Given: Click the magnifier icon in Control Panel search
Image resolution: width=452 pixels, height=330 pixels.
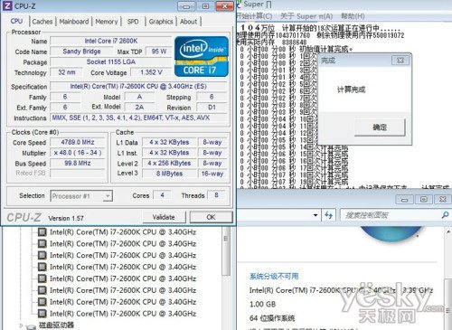Looking at the screenshot, I should (x=445, y=215).
